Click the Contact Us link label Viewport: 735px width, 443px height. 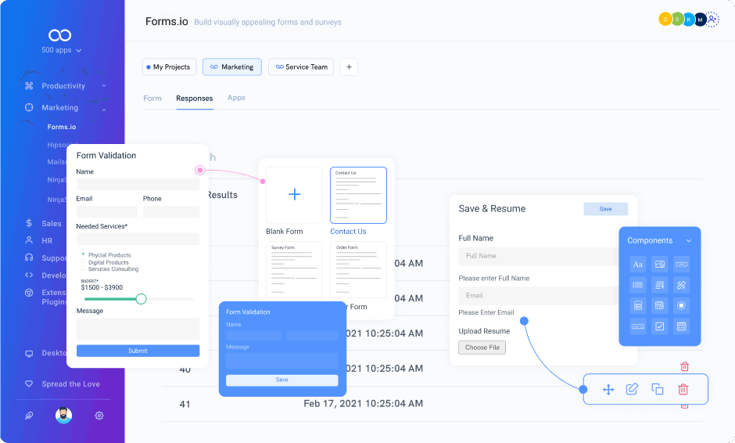(x=348, y=232)
